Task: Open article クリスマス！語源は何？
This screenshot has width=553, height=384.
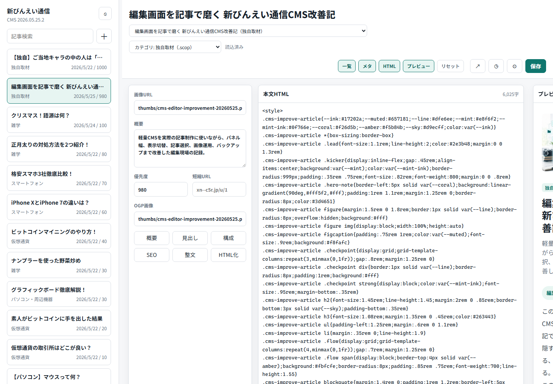Action: pyautogui.click(x=59, y=120)
